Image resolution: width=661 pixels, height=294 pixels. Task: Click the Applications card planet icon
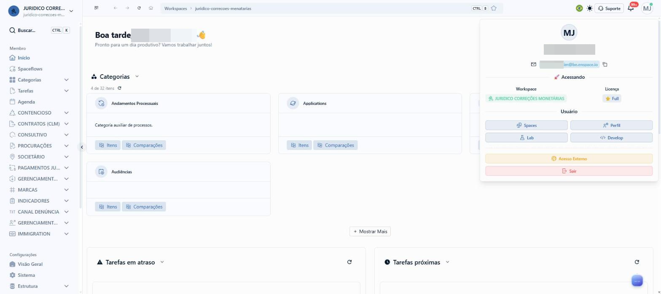coord(293,103)
